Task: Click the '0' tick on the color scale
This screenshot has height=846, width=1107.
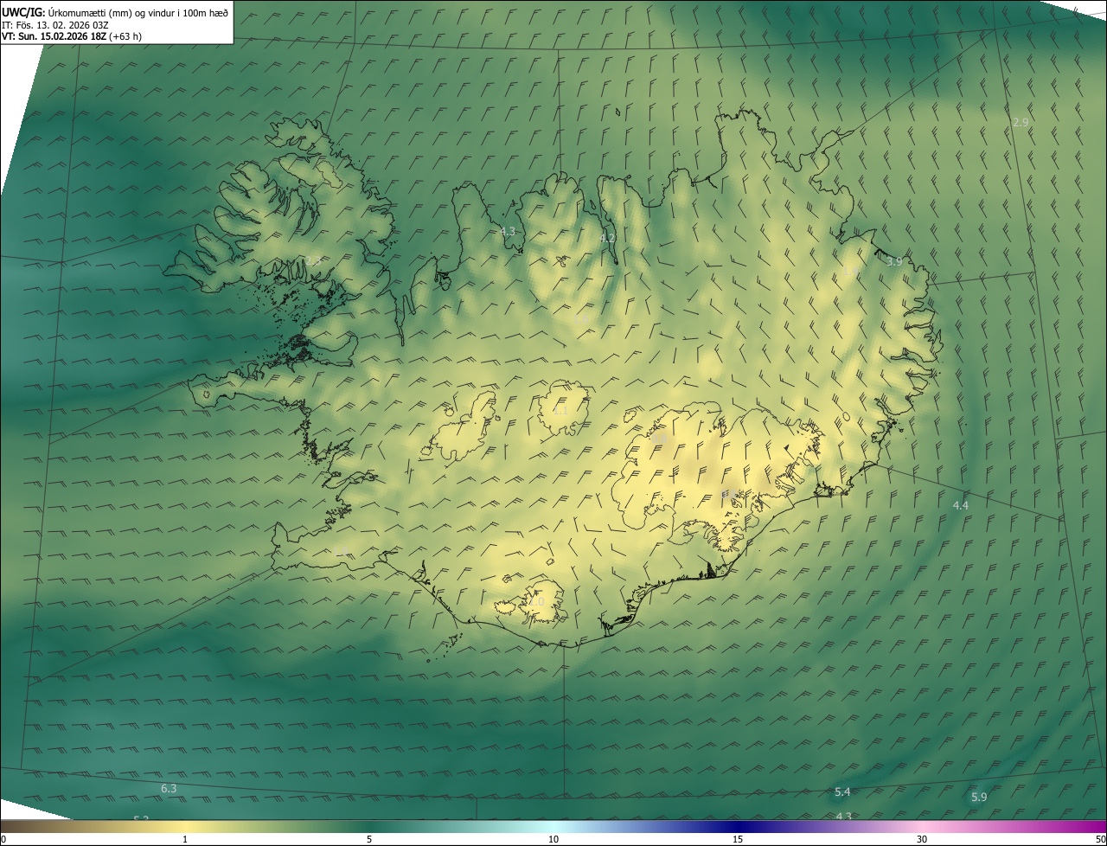Action: [3, 840]
